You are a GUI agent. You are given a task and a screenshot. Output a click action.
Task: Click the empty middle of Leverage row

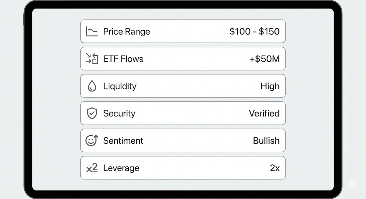click(204, 168)
